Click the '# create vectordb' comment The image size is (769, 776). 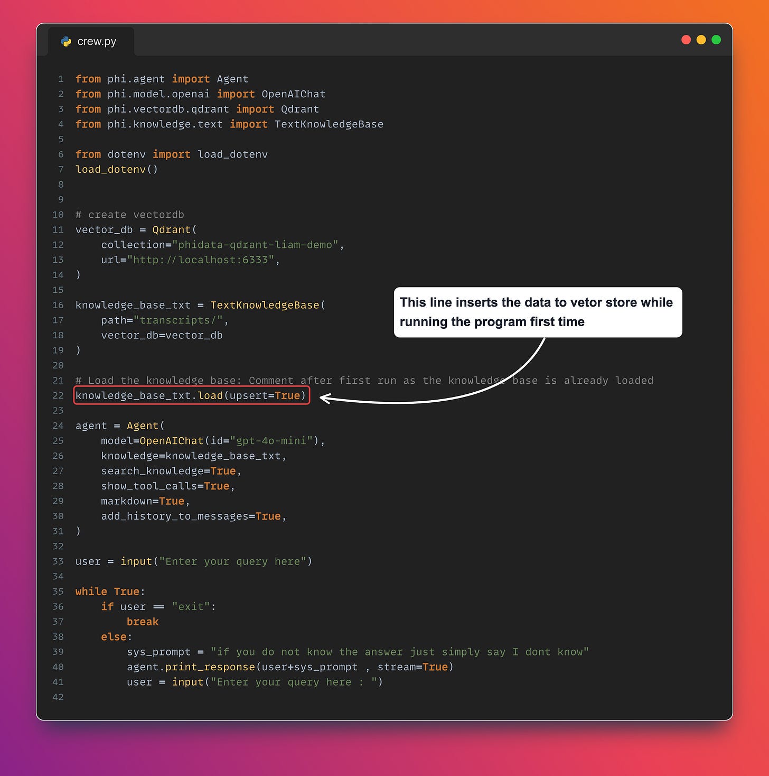click(130, 215)
